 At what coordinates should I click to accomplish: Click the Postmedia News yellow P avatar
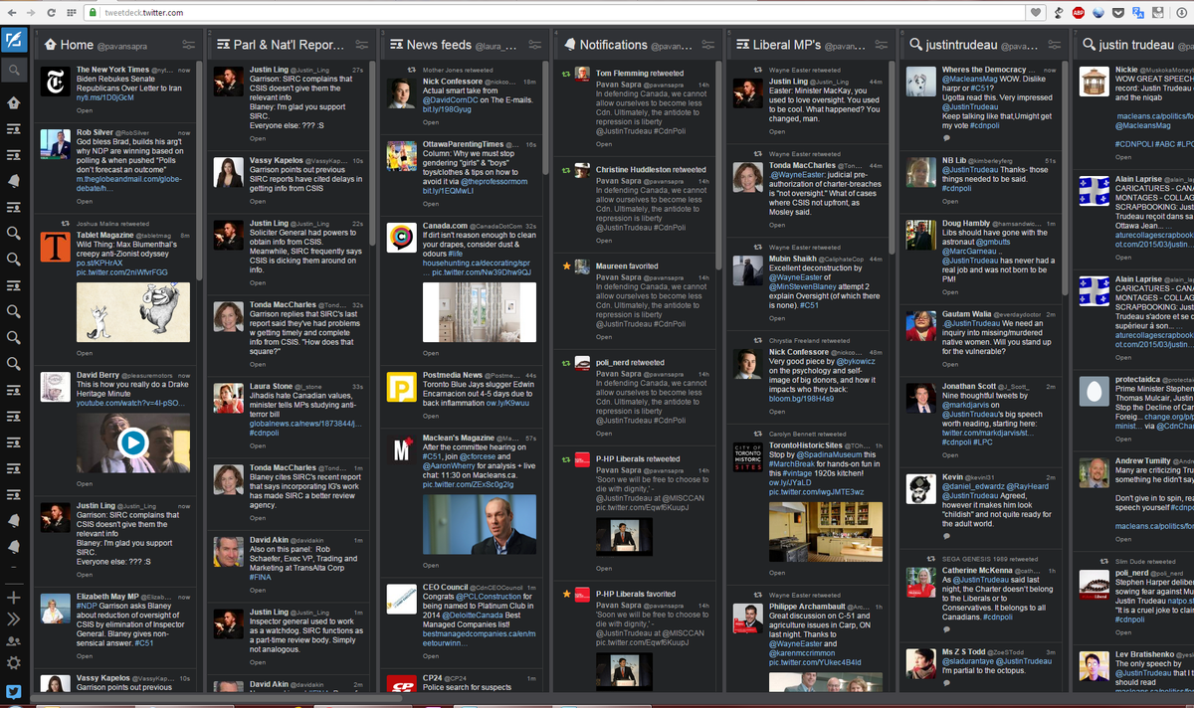(401, 387)
